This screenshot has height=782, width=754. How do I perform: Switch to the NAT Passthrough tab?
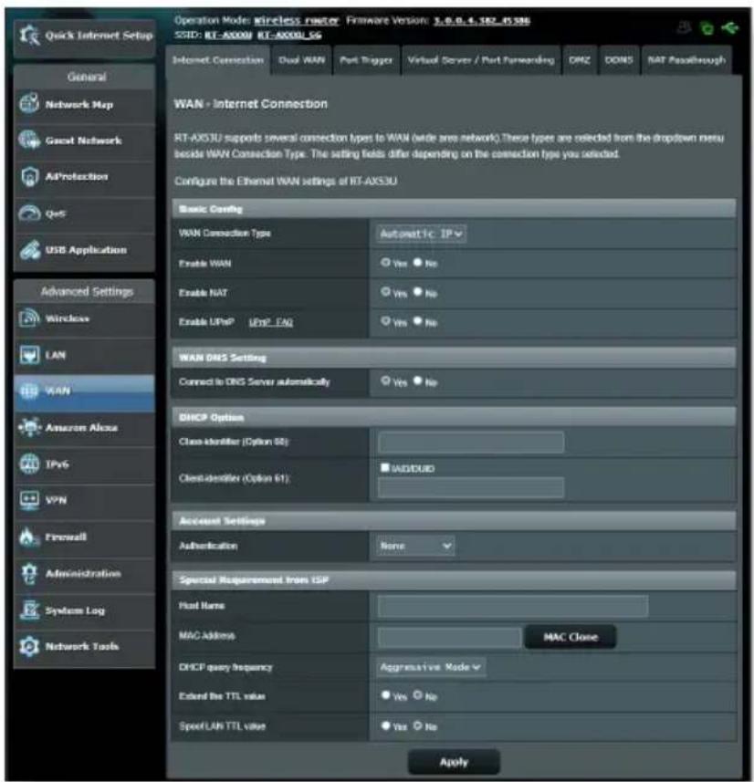pyautogui.click(x=686, y=60)
